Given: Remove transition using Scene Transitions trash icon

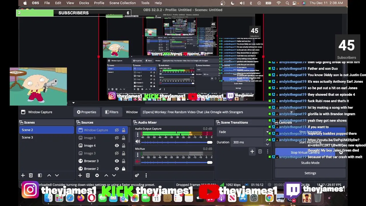Looking at the screenshot, I should coord(260,151).
